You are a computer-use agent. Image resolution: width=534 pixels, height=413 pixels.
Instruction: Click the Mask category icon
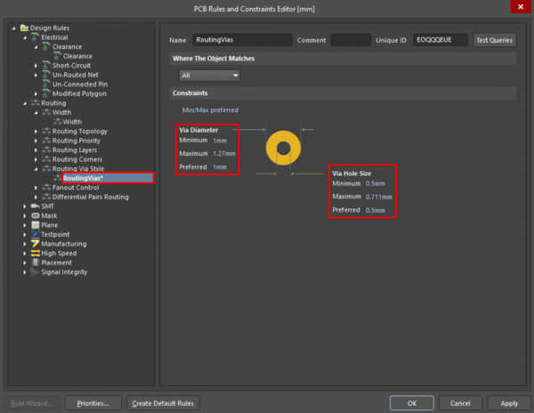pos(35,215)
